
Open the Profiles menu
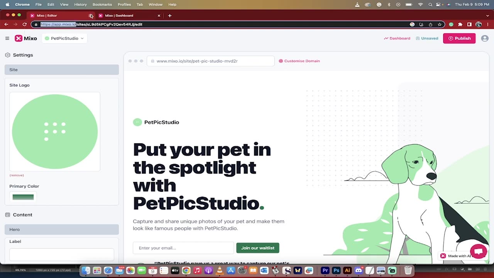coord(124,5)
